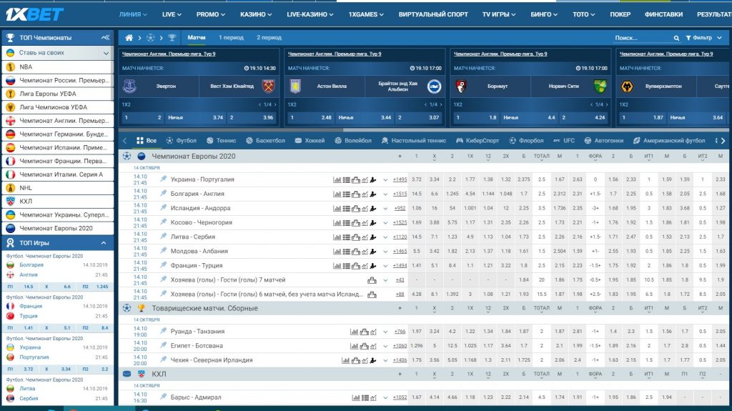Open the table icon for Исландия - Андорра

tap(347, 208)
